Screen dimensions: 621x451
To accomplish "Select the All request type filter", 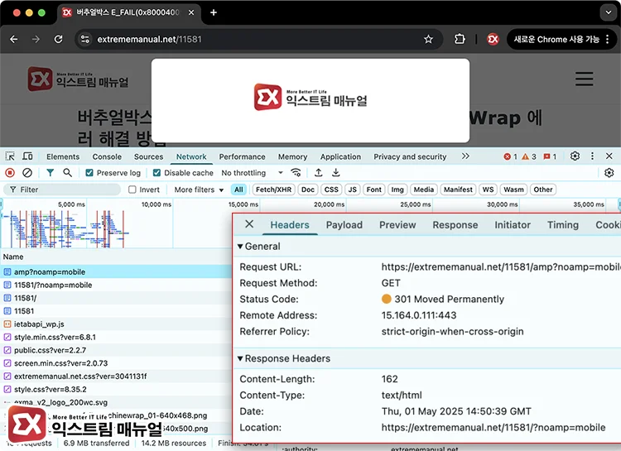I will point(238,190).
